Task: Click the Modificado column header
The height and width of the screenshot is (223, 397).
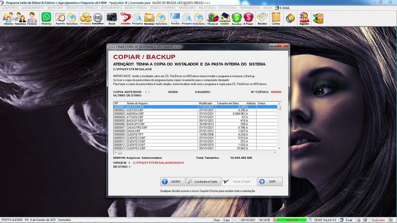Action: pos(205,103)
